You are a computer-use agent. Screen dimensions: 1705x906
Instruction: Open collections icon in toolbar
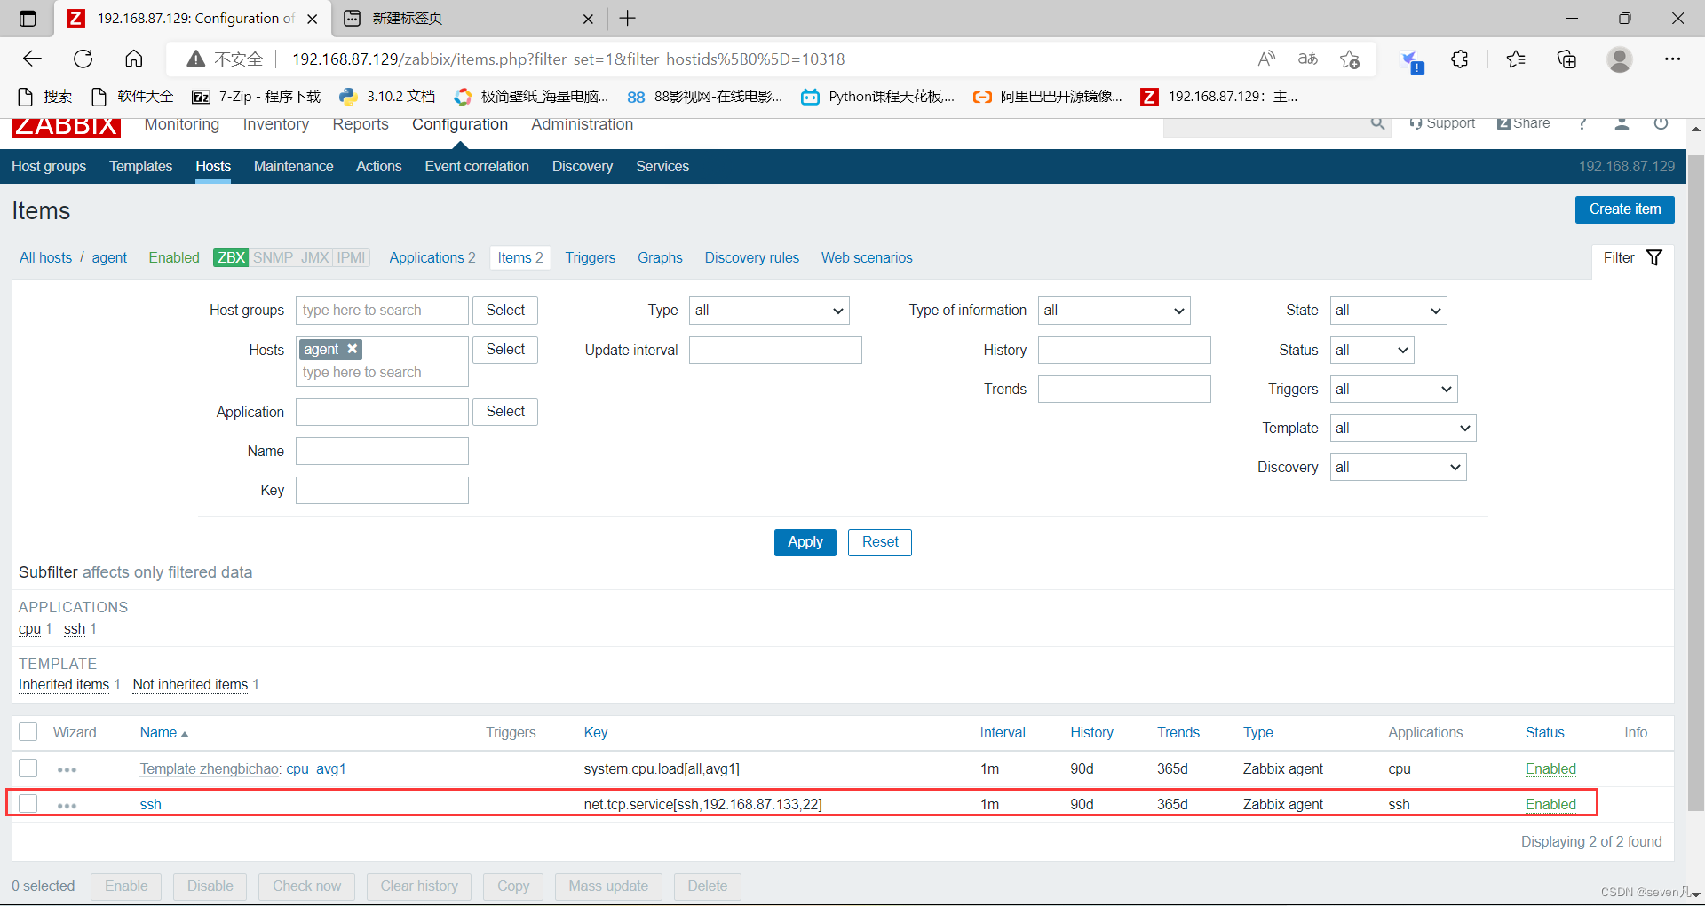coord(1567,59)
